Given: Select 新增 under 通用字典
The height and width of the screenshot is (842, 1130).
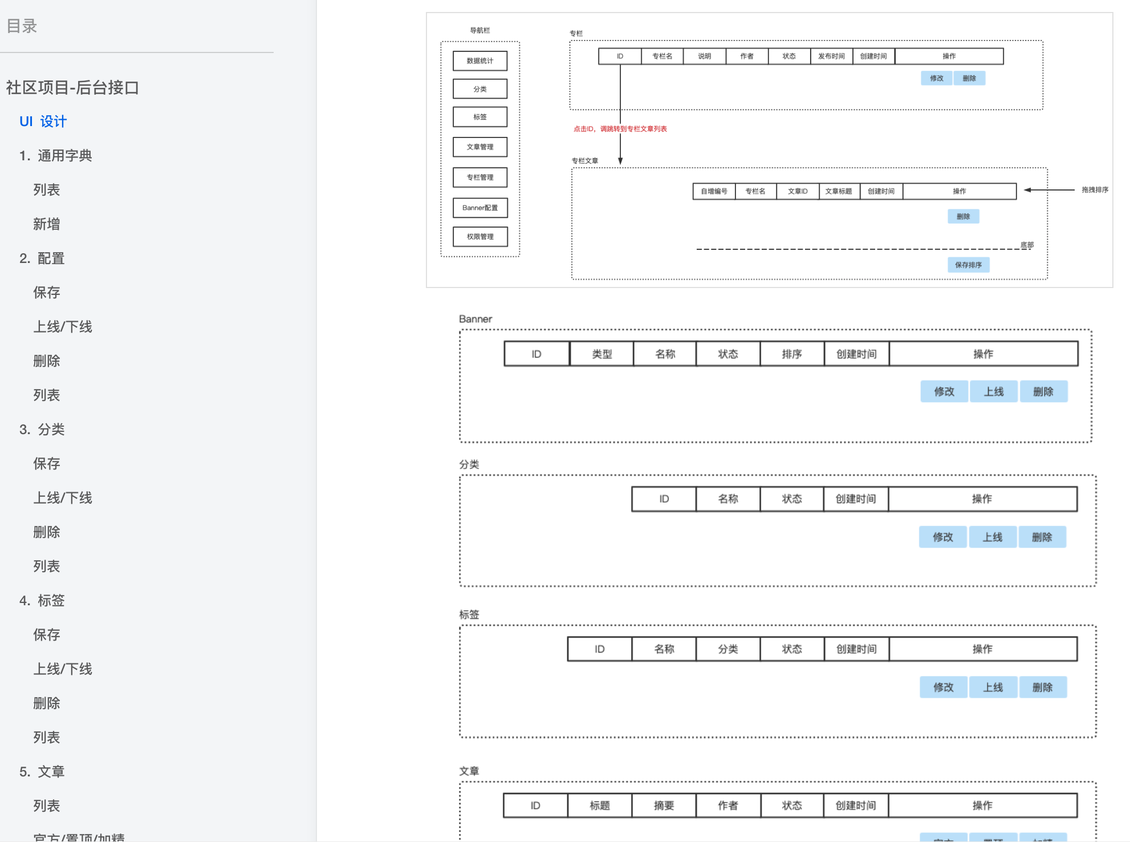Looking at the screenshot, I should (46, 224).
